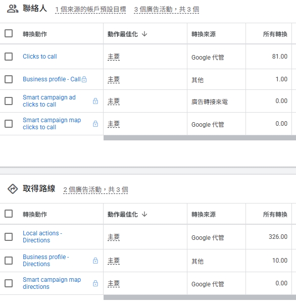The image size is (296, 304).
Task: Open Smart campaign map directions link
Action: click(52, 283)
